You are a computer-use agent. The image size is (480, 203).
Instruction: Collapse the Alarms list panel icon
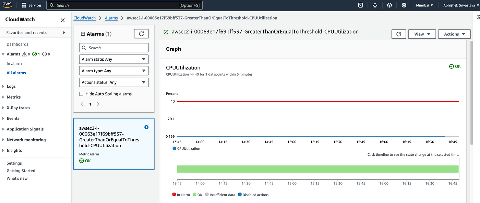click(83, 34)
